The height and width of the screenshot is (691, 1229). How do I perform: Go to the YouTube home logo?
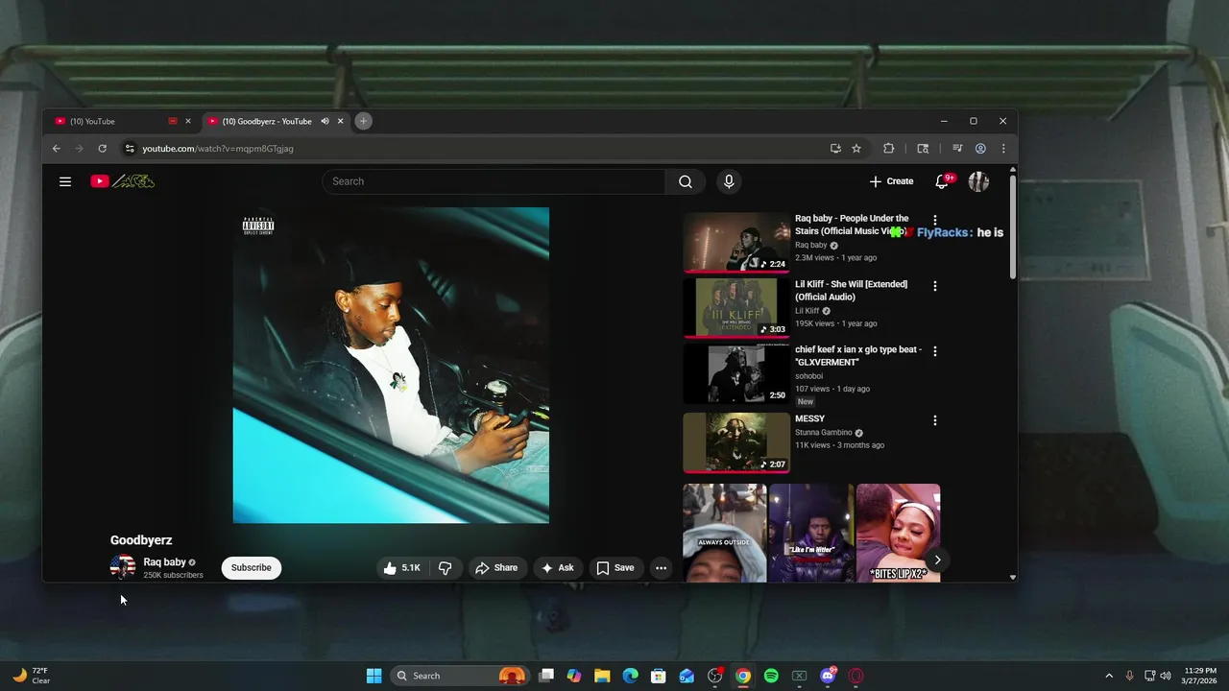[x=123, y=181]
